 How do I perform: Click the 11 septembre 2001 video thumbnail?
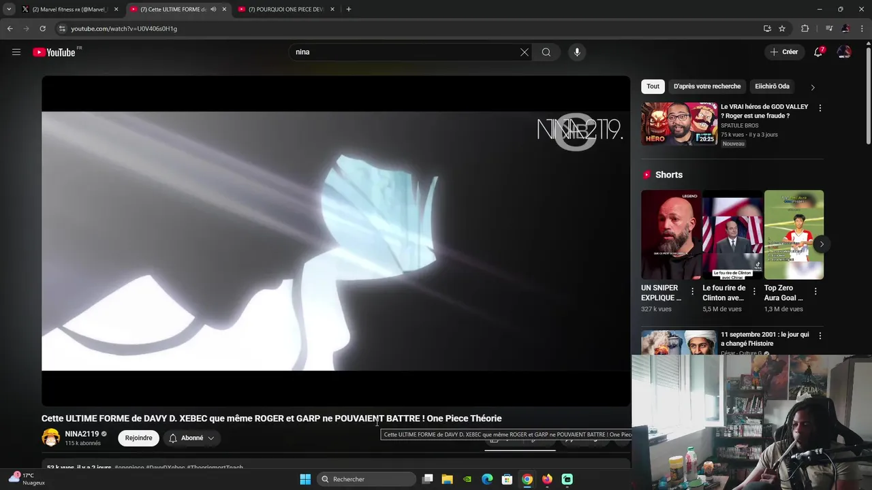click(679, 342)
